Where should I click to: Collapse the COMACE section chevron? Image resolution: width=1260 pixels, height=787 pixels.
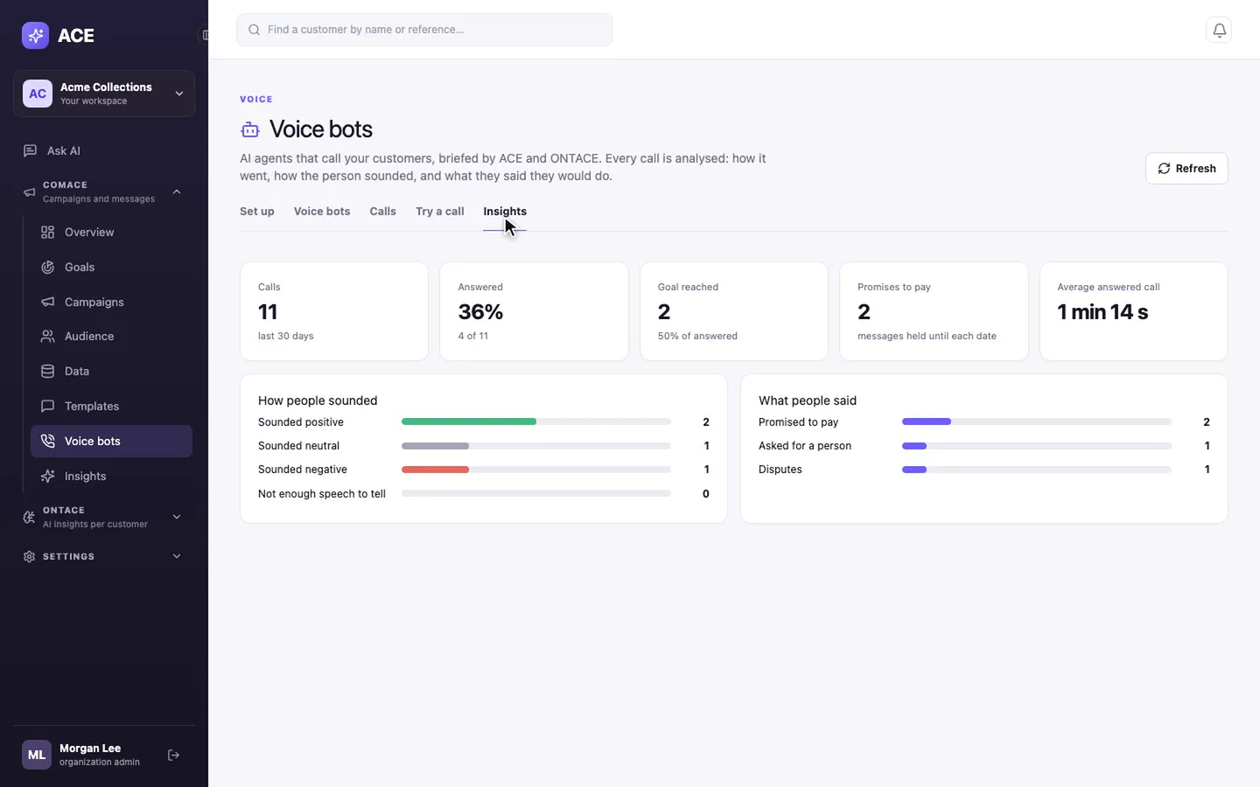[177, 192]
